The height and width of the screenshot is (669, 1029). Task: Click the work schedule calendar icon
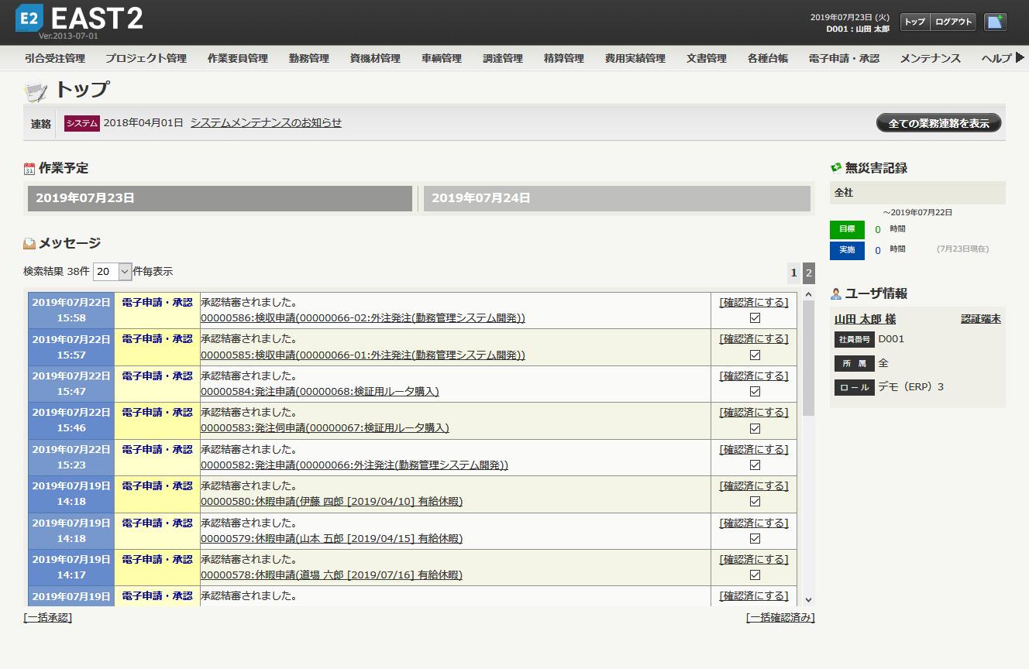click(x=29, y=168)
